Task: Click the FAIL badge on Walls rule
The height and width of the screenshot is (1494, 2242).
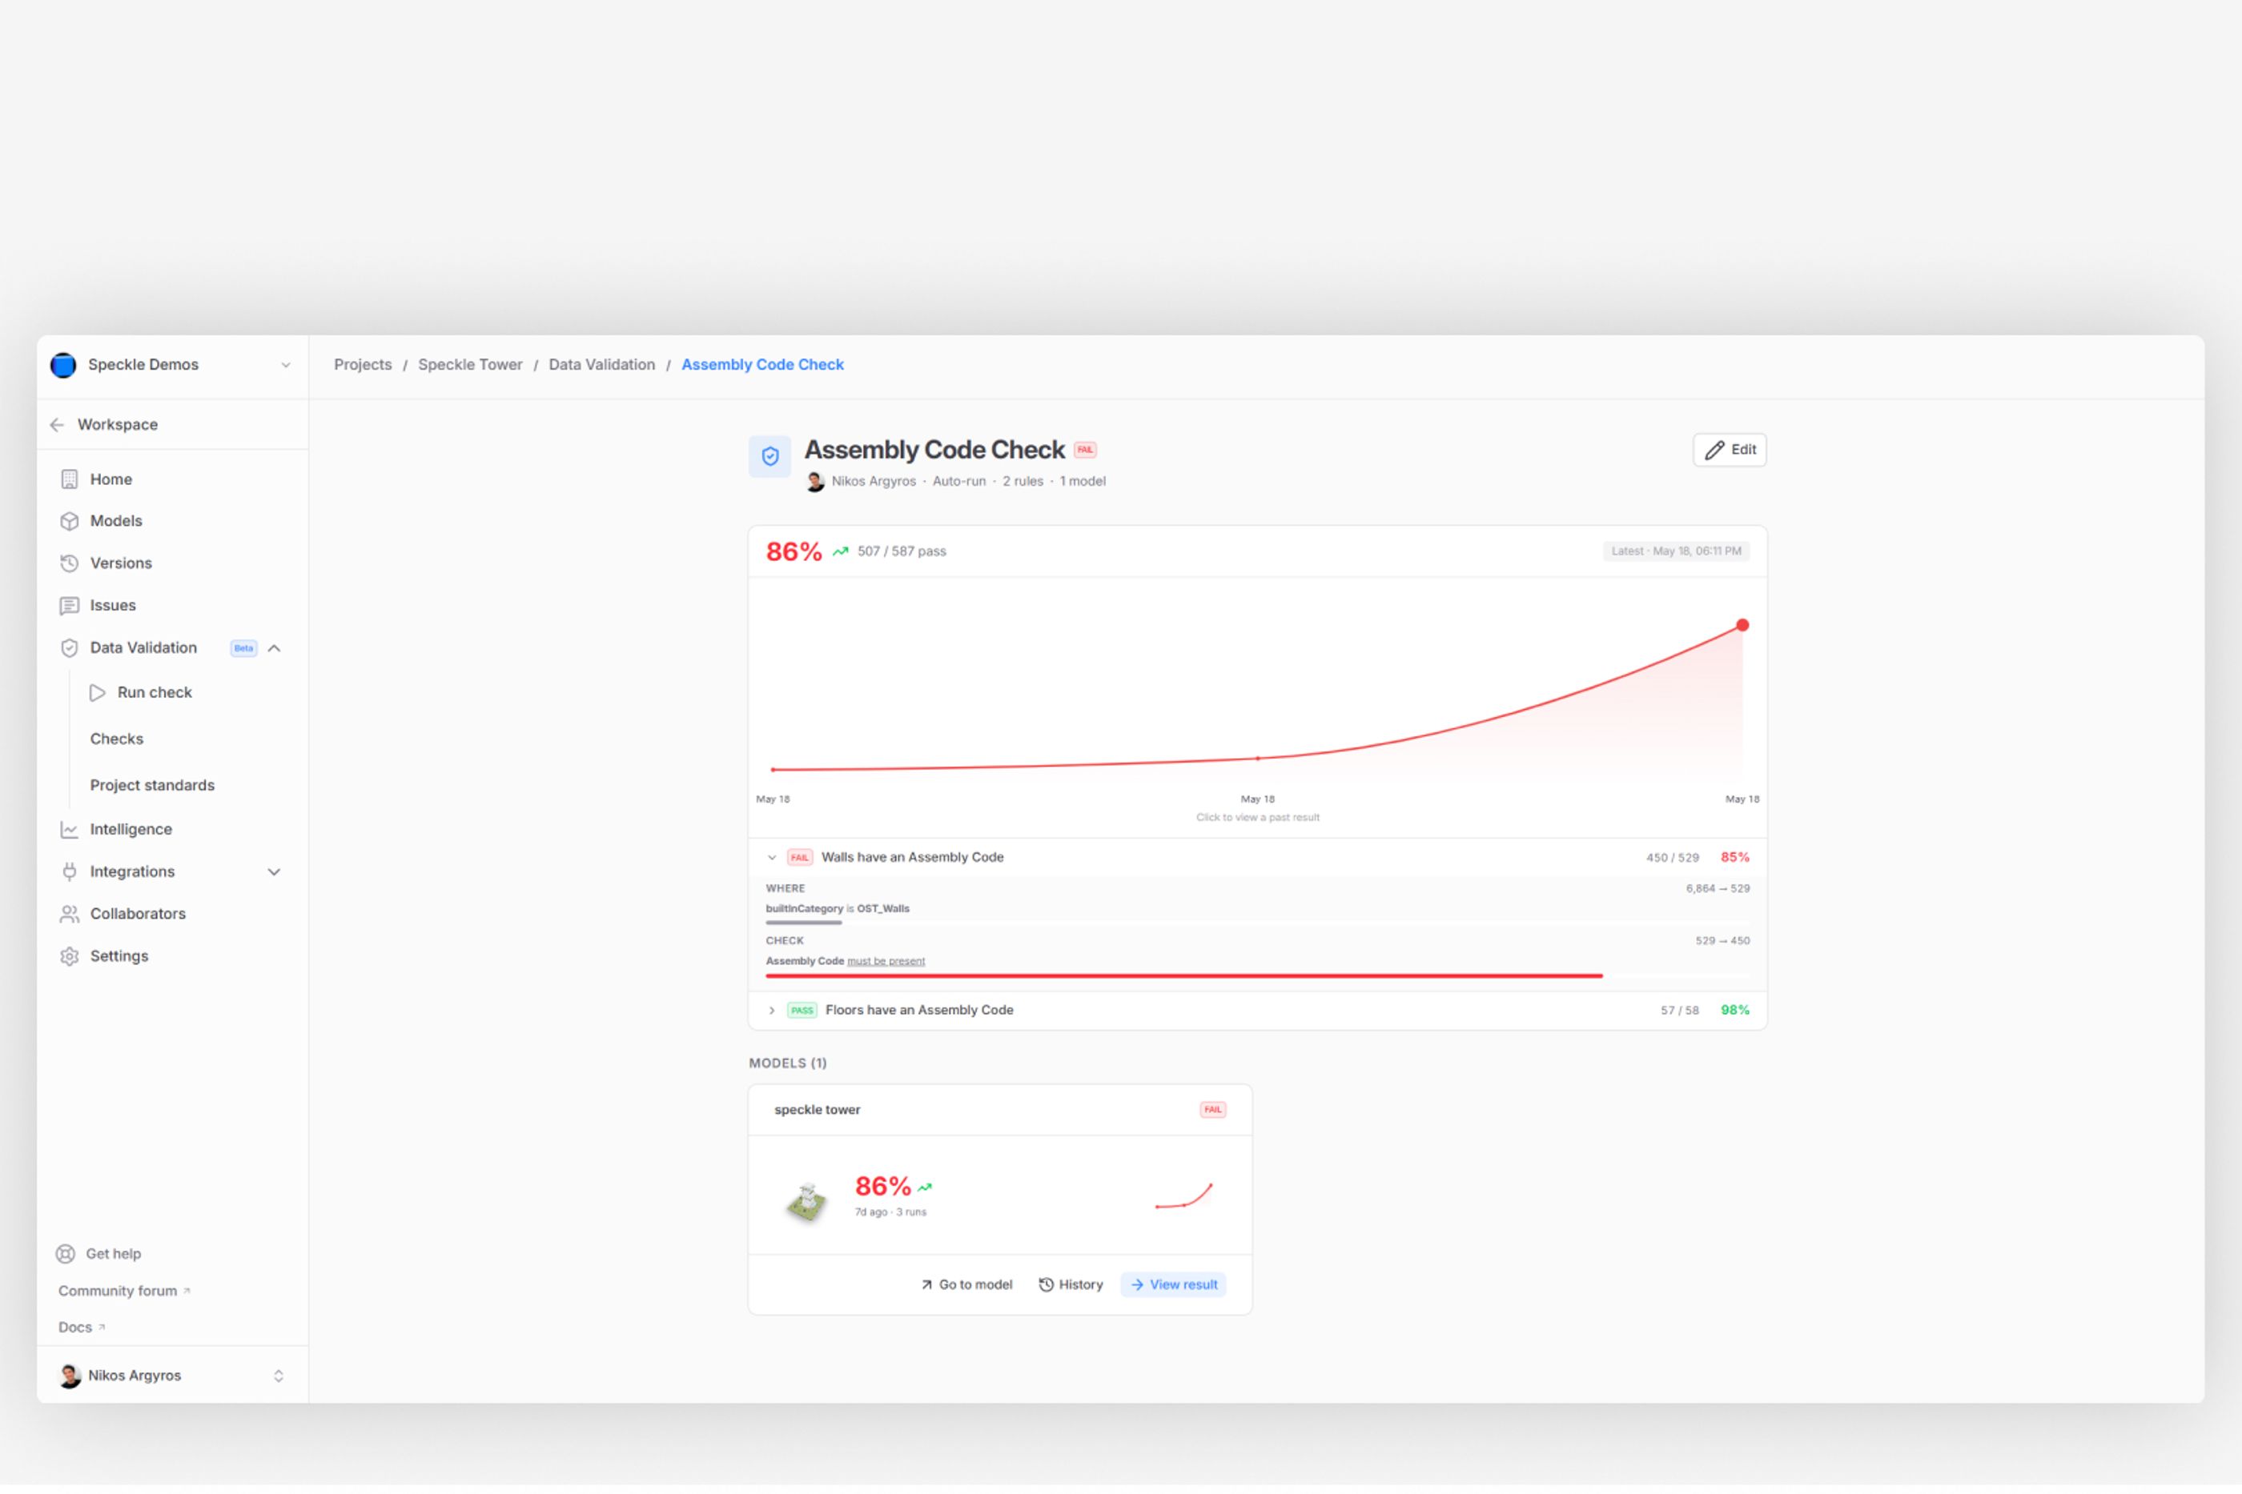Action: (x=800, y=858)
